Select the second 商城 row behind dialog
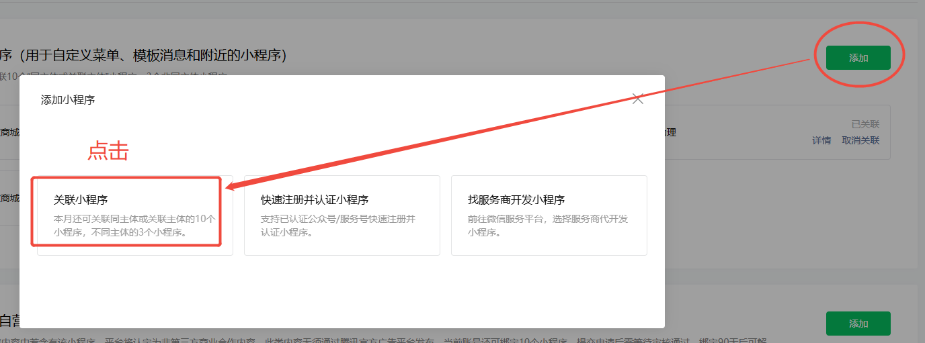This screenshot has height=343, width=925. [9, 198]
